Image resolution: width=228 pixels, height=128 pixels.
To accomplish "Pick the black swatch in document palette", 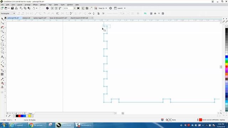I will tap(17, 116).
